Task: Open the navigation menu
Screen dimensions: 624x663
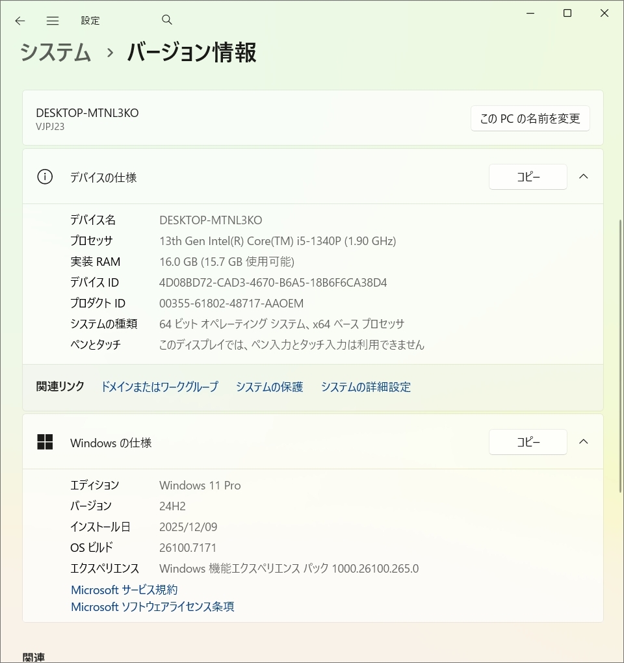Action: (x=53, y=20)
